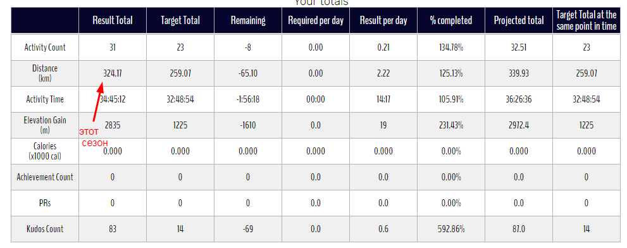Select the Result per day header
Image resolution: width=627 pixels, height=248 pixels.
pos(383,20)
